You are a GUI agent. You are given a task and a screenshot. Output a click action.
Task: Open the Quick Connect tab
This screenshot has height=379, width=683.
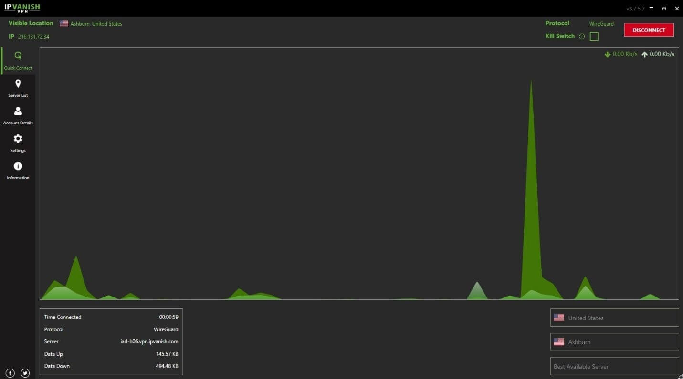coord(18,61)
